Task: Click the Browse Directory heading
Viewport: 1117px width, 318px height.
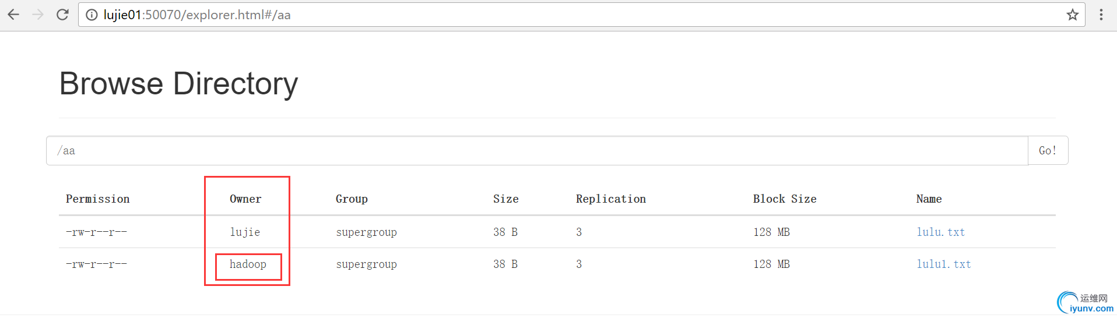Action: pyautogui.click(x=178, y=83)
